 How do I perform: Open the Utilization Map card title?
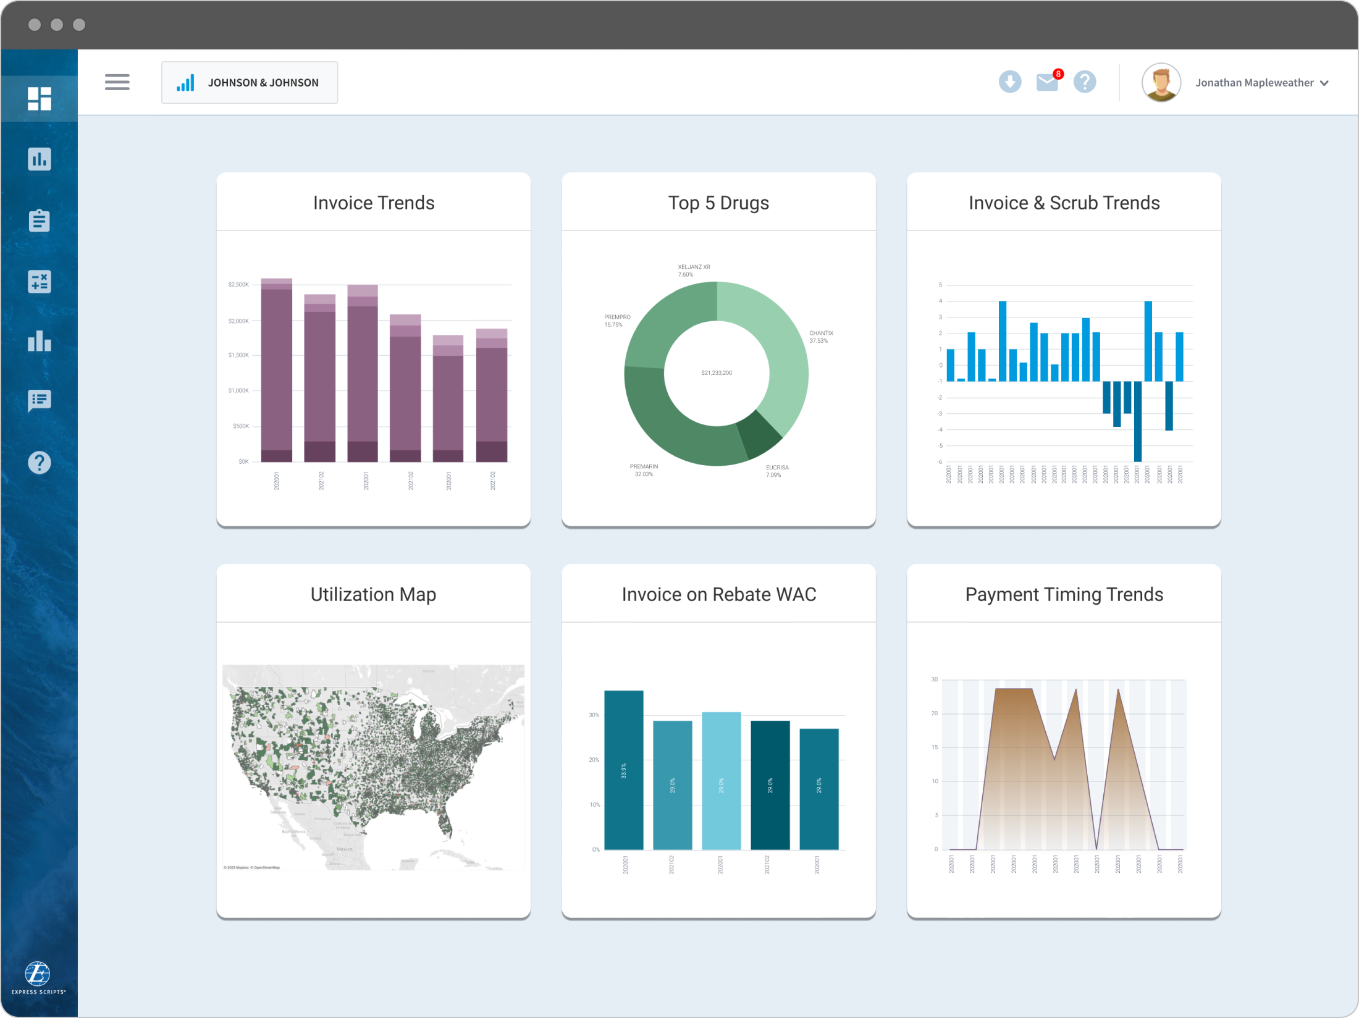(x=373, y=594)
